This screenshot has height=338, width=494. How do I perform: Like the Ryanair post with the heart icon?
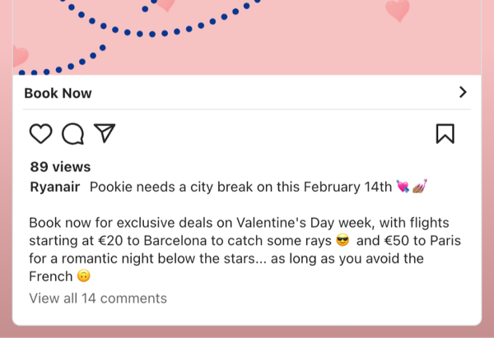point(40,133)
